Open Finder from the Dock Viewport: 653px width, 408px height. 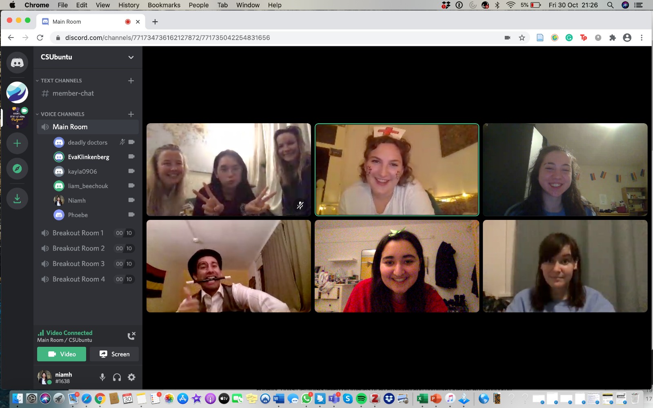18,399
